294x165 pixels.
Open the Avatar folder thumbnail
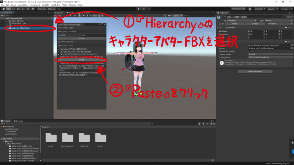click(51, 138)
